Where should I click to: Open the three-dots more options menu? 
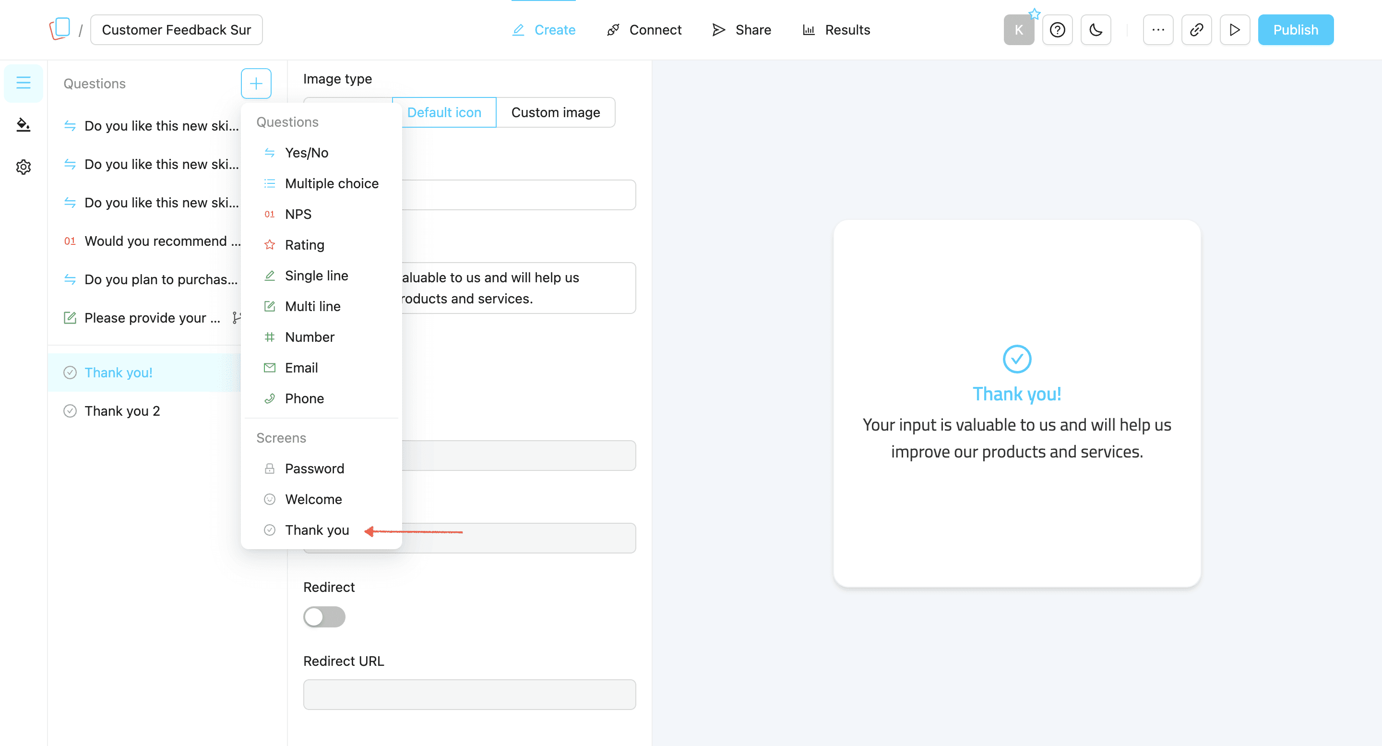tap(1158, 30)
